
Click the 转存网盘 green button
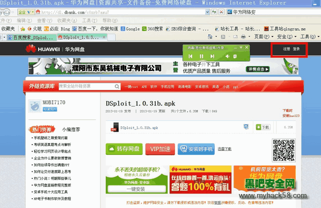[x=124, y=149]
